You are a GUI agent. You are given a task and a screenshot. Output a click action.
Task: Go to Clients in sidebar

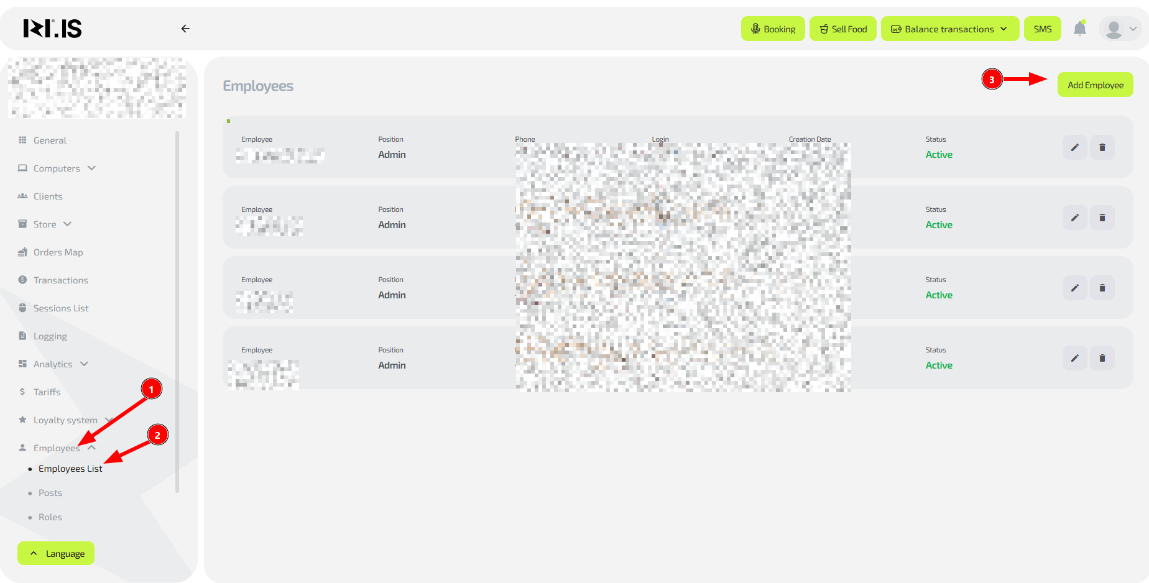click(48, 196)
